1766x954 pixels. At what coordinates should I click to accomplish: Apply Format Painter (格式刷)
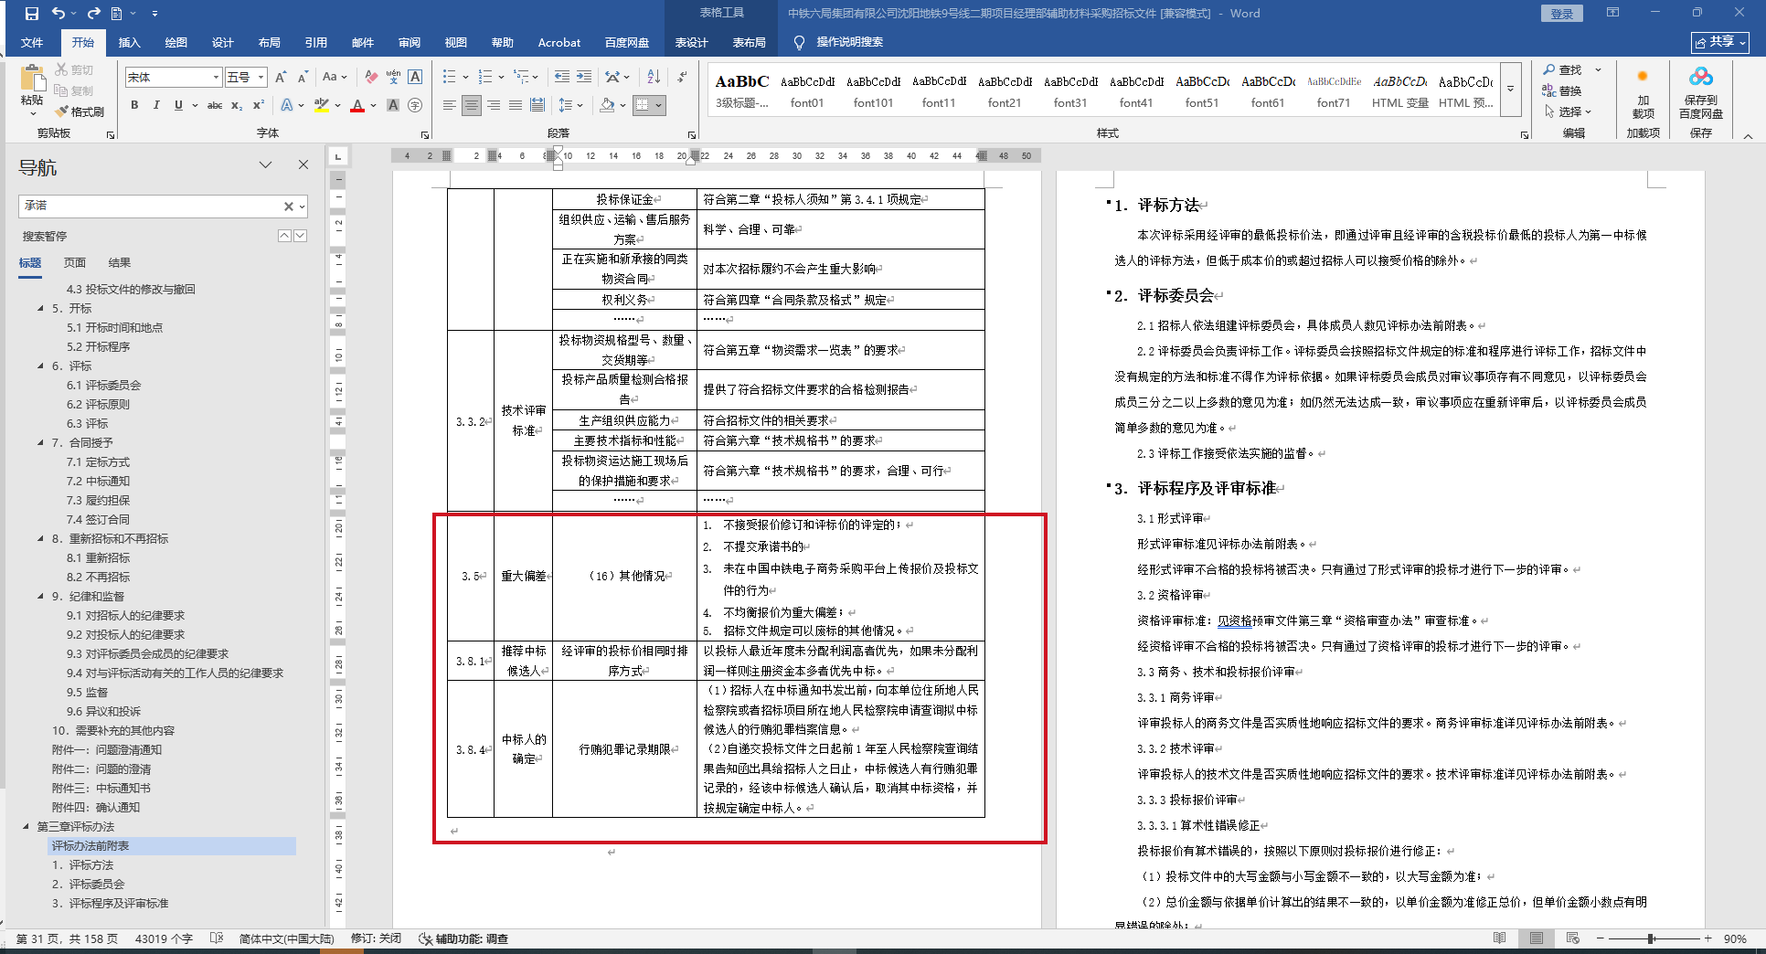[x=79, y=111]
